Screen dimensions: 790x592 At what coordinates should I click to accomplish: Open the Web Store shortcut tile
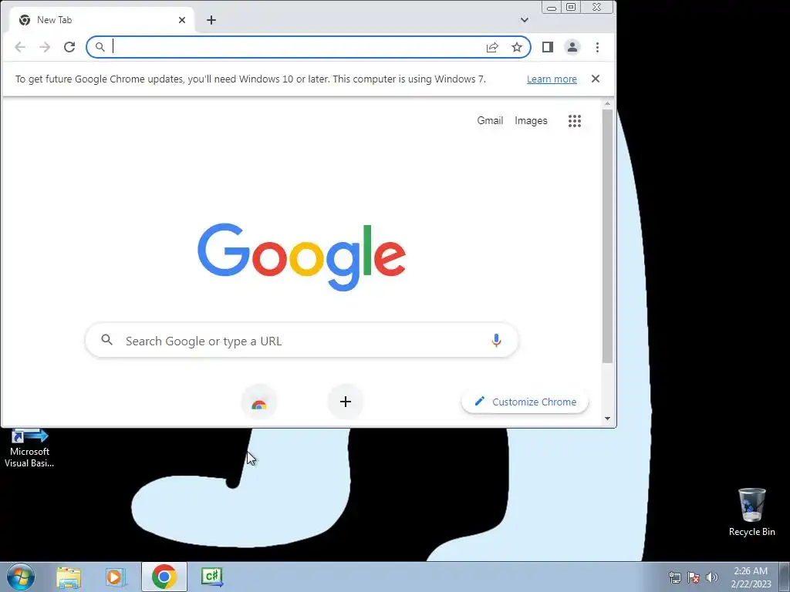point(259,402)
